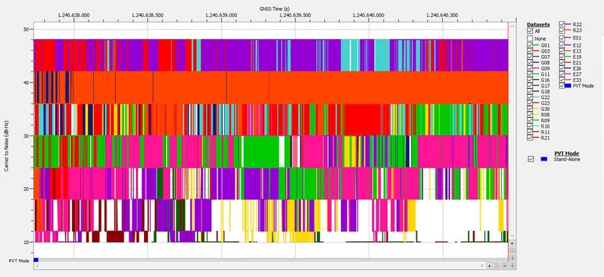
Task: Check the None datasets checkbox
Action: coord(529,38)
